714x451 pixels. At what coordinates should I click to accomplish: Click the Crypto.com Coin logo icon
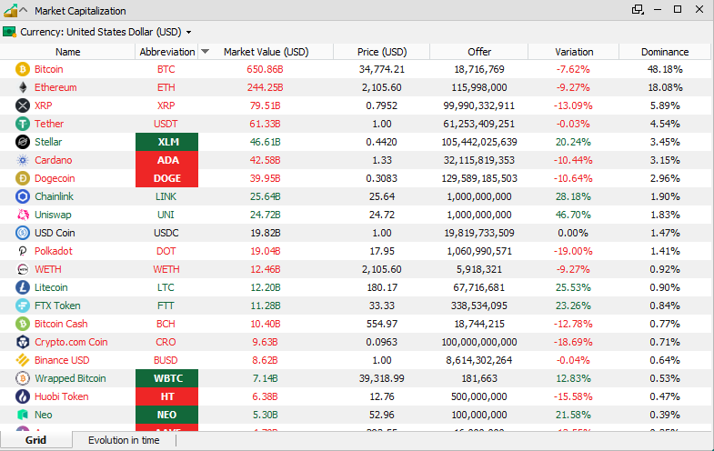pyautogui.click(x=23, y=342)
